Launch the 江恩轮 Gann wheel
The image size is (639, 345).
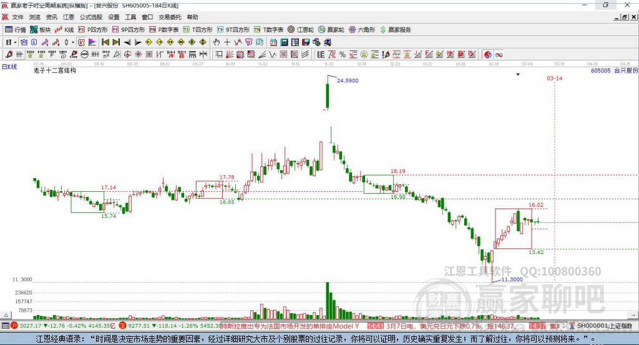tap(301, 30)
